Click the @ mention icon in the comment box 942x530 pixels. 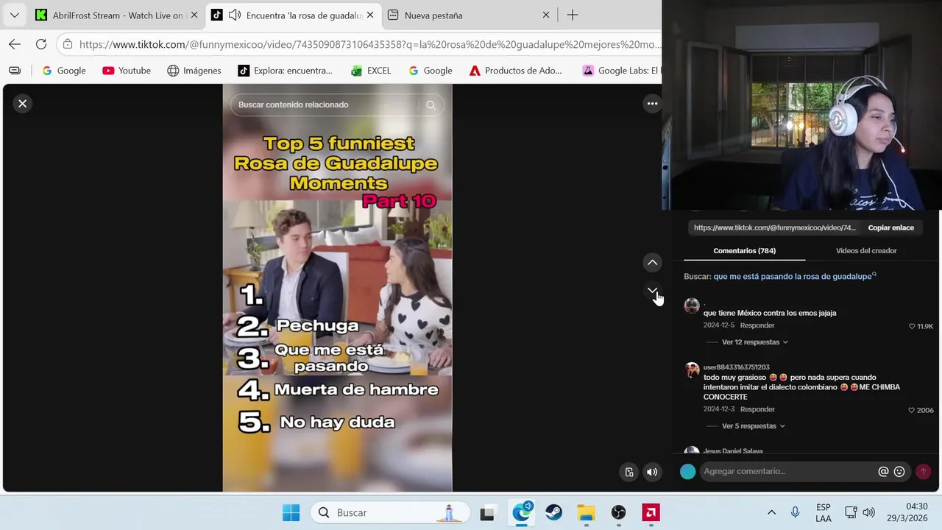[x=883, y=472]
